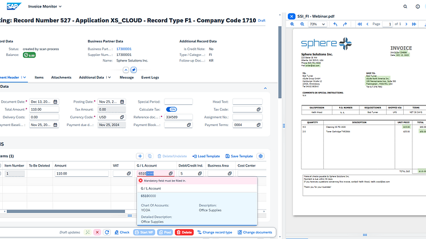Image resolution: width=426 pixels, height=239 pixels.
Task: Expand the Document Header tab dropdown arrow
Action: click(25, 78)
